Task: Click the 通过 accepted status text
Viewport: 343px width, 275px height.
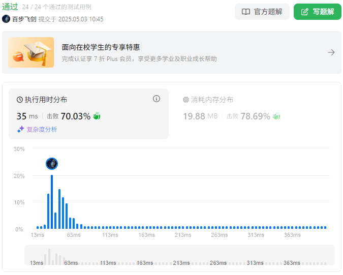Action: pyautogui.click(x=10, y=7)
